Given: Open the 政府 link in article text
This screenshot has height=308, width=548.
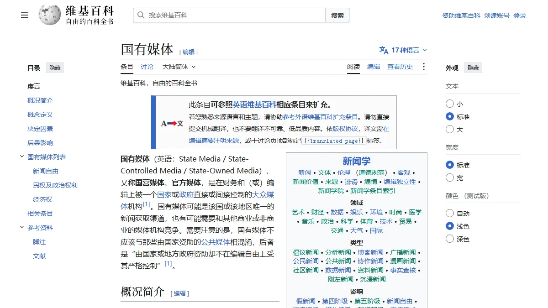Looking at the screenshot, I should (186, 194).
